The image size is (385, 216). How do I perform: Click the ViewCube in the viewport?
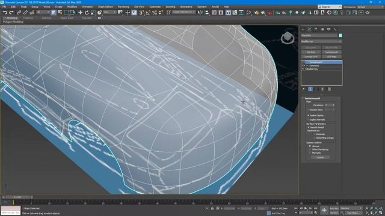click(288, 38)
